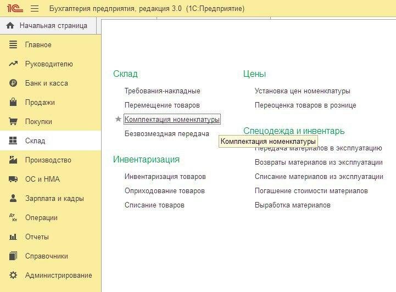Click the bar chart icon for Отчеты
The image size is (396, 292).
(x=13, y=237)
